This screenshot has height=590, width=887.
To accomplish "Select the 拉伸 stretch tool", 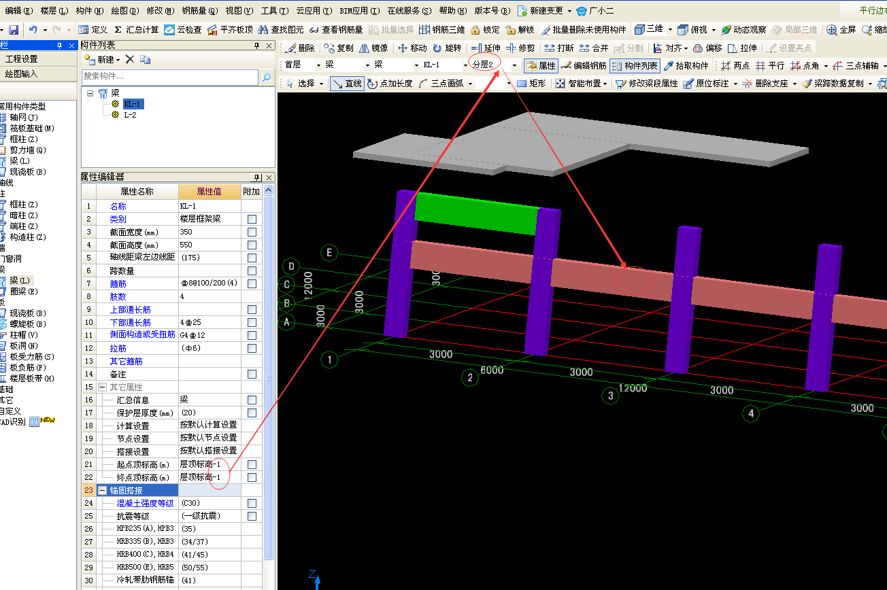I will coord(742,48).
